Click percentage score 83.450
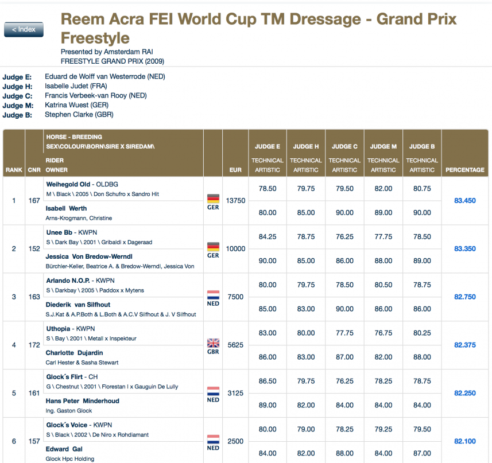Screen dimensions: 492x463 [464, 201]
